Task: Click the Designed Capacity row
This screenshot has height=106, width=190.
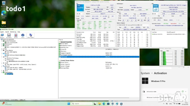Action: click(99, 53)
